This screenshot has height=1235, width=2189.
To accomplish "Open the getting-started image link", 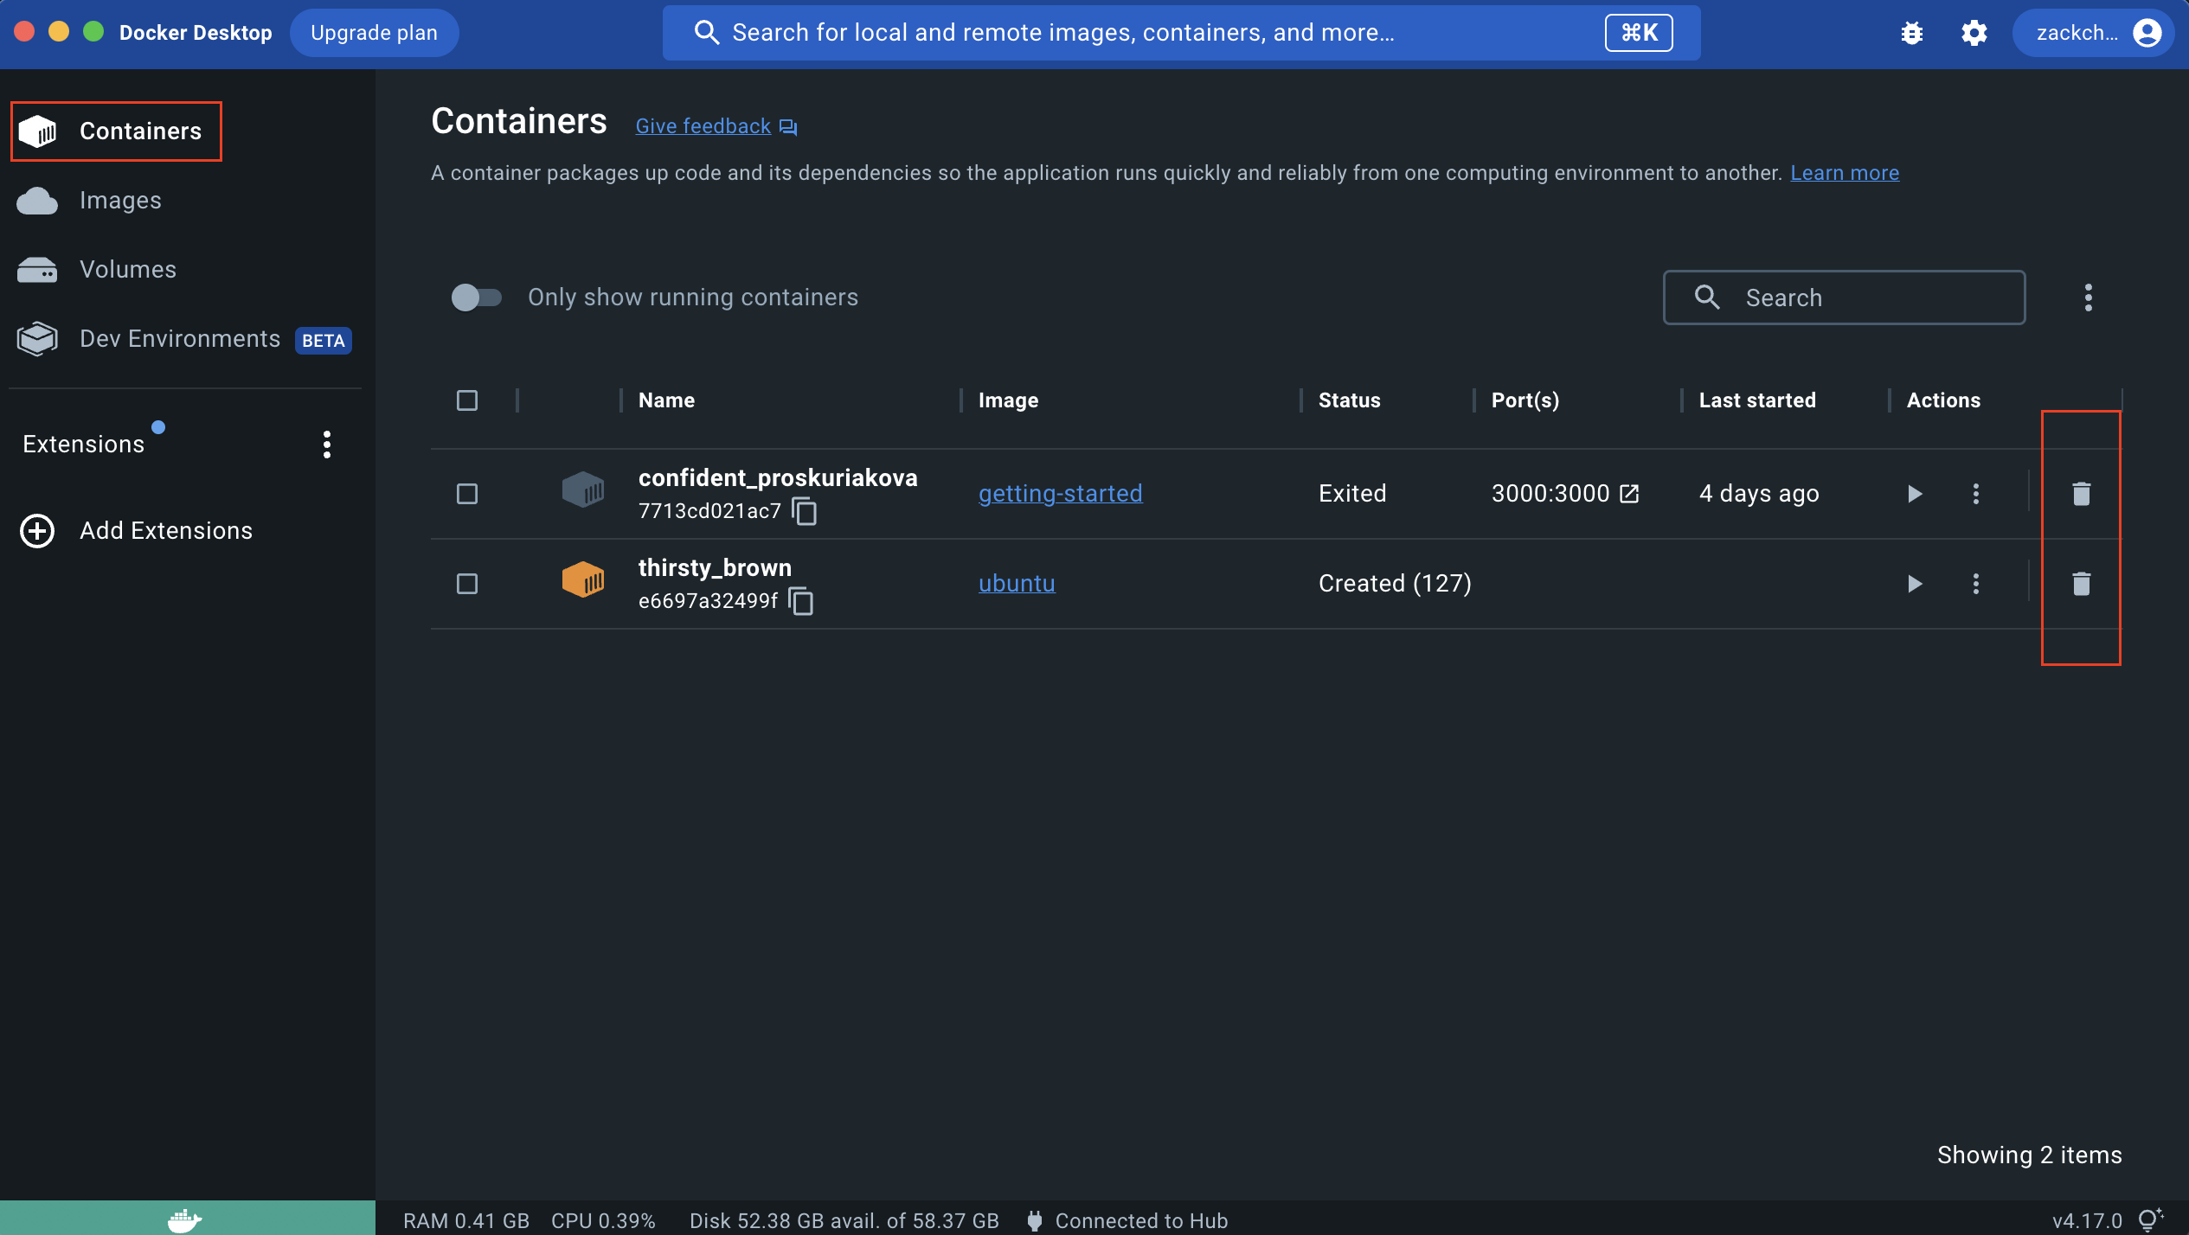I will tap(1061, 494).
